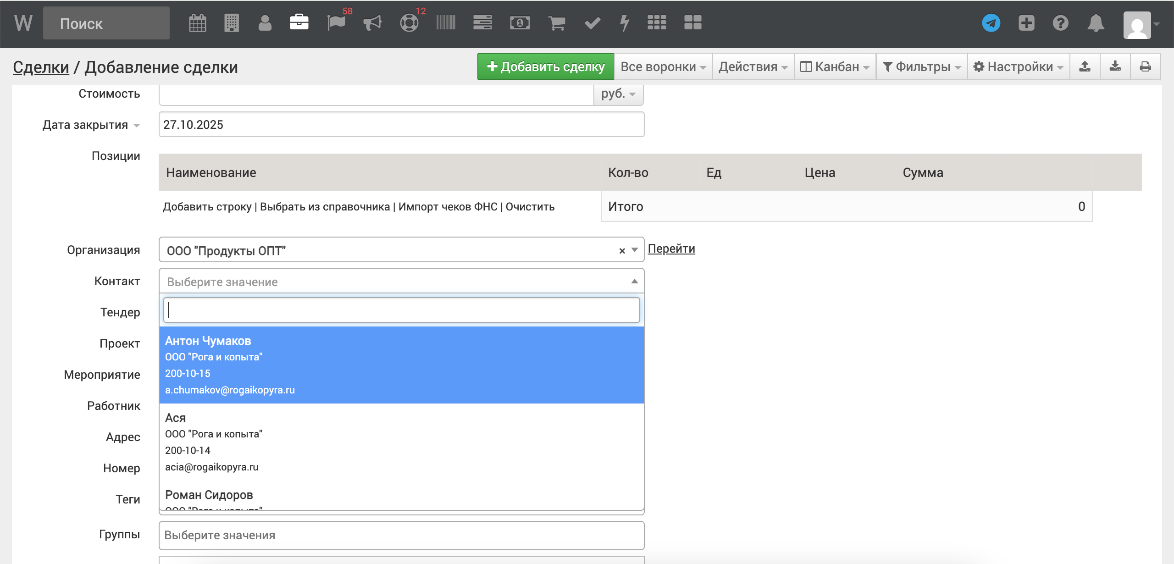Click the shopping cart icon

(556, 23)
